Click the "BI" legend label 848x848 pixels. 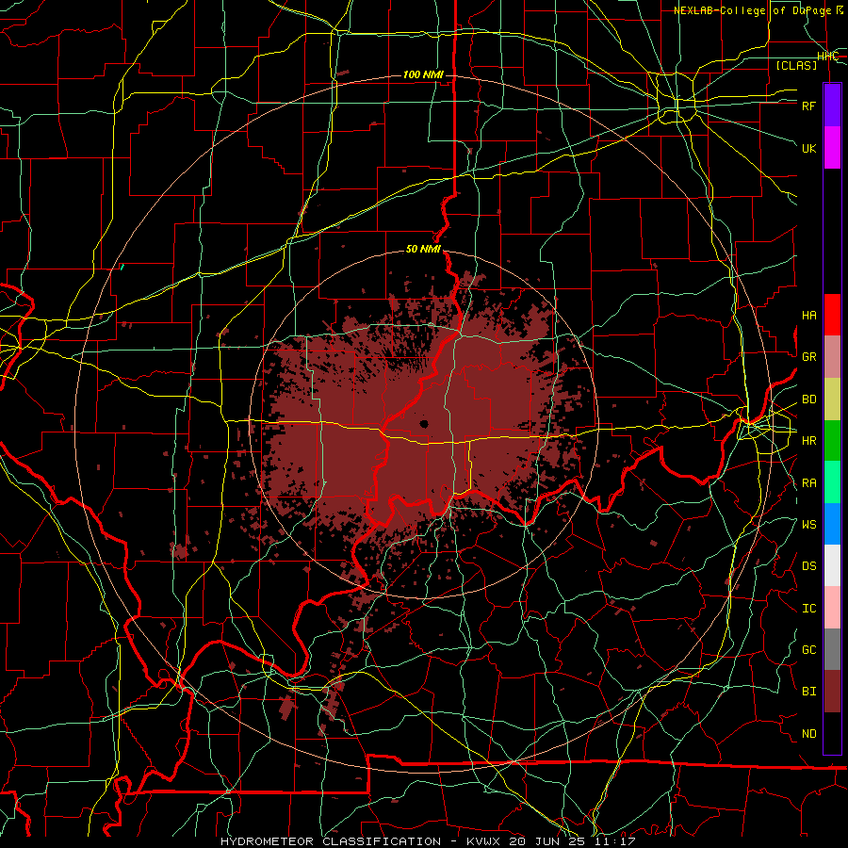808,692
